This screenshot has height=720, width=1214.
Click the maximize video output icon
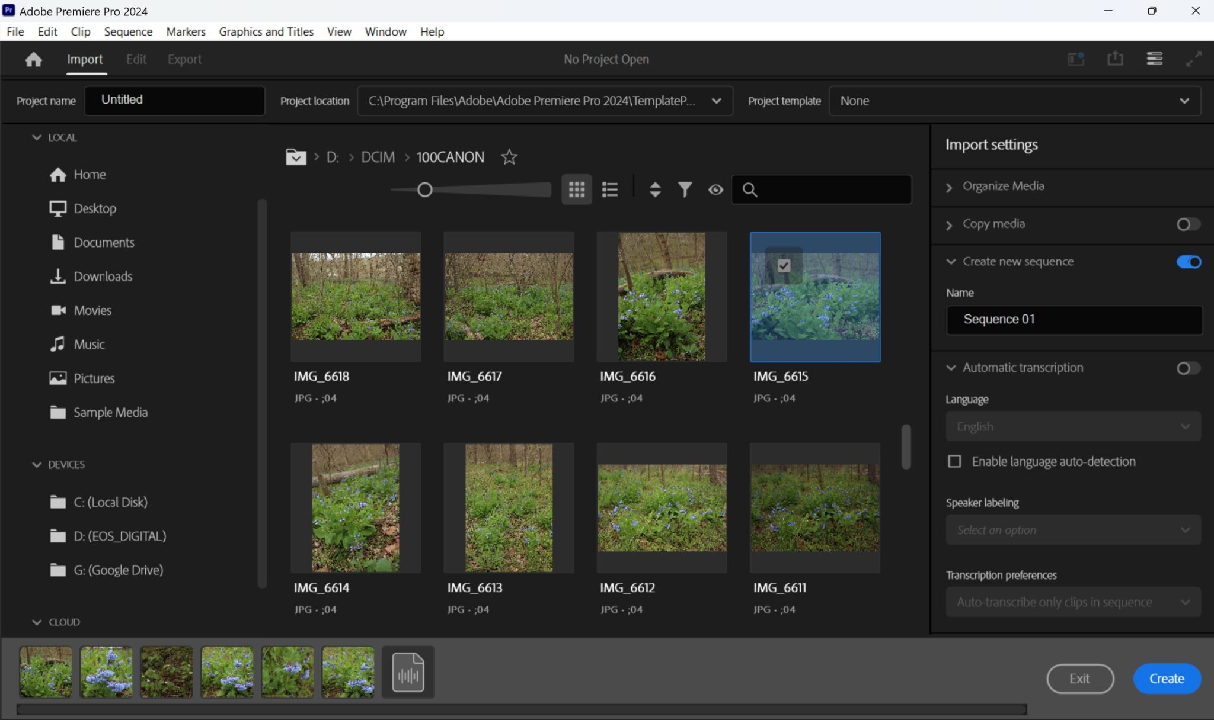1193,59
